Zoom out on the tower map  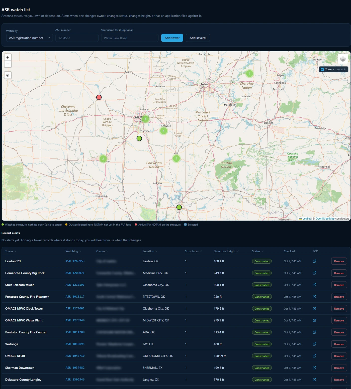point(8,64)
